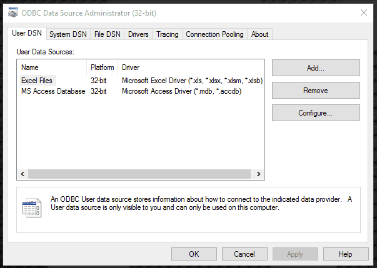Click the right arrow of horizontal scrollbar
The width and height of the screenshot is (377, 268).
coord(259,174)
